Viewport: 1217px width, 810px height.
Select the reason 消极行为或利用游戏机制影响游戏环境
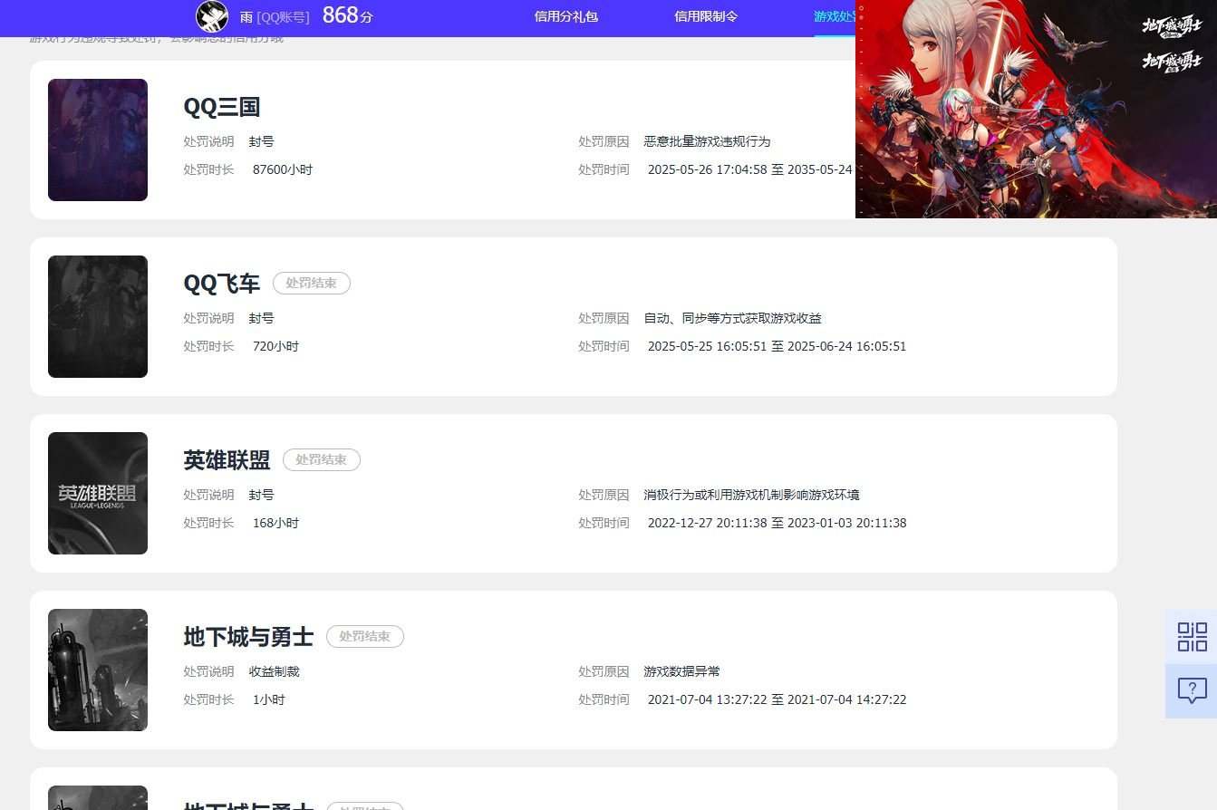(752, 495)
